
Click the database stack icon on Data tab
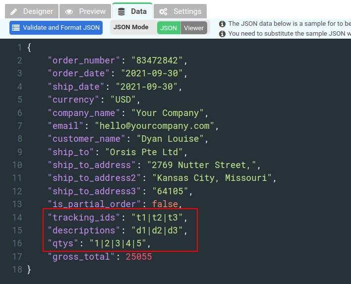[121, 11]
